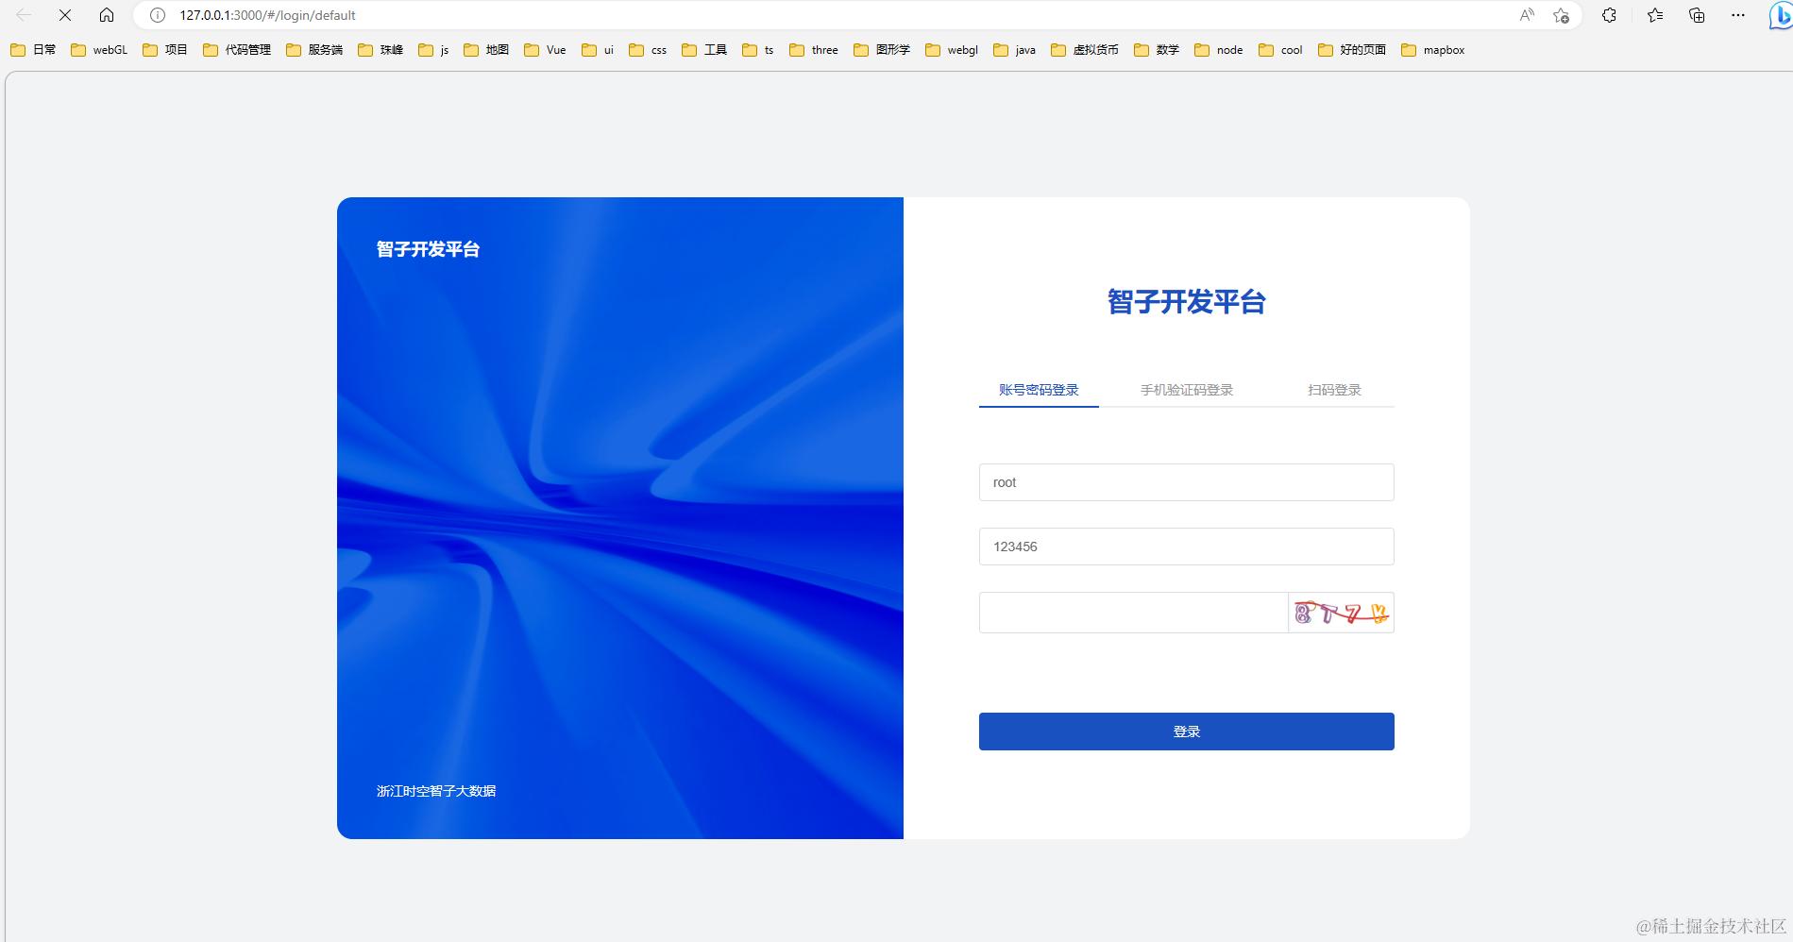The height and width of the screenshot is (942, 1793).
Task: Switch to the 扫码登录 tab
Action: [x=1334, y=390]
